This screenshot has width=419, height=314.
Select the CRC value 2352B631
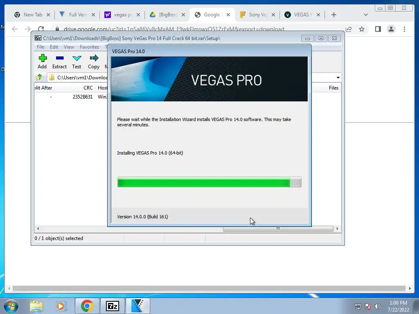(83, 96)
